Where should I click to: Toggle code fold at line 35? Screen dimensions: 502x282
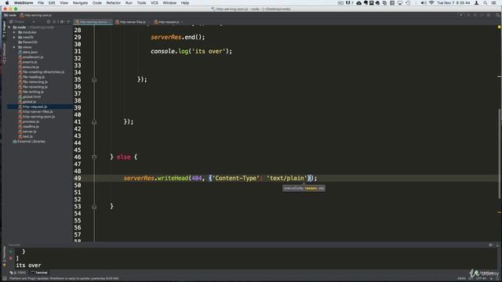tap(94, 80)
